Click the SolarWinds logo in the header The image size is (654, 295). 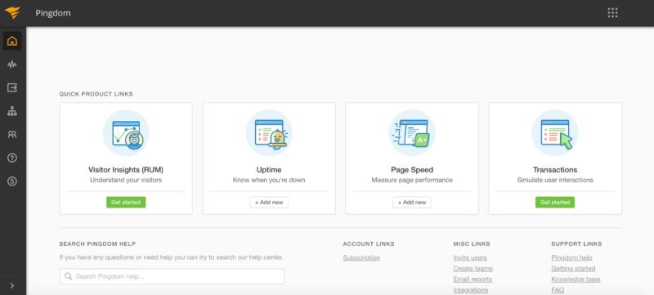12,12
